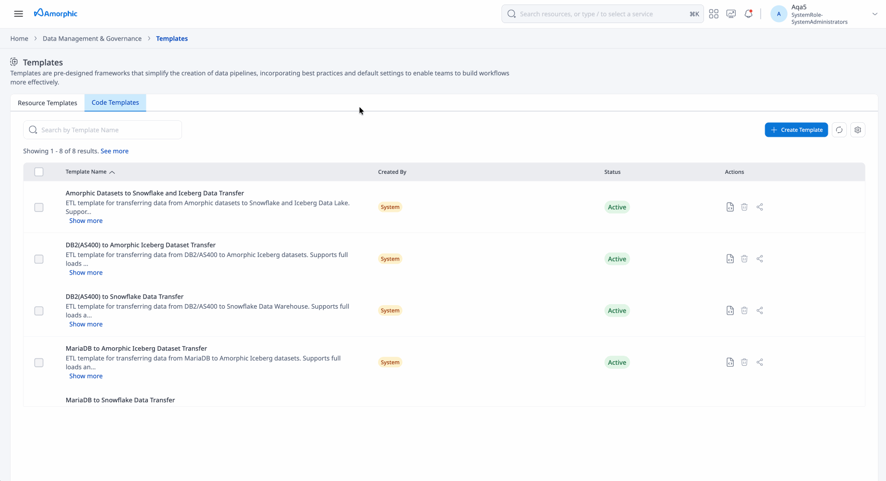The image size is (886, 481).
Task: Open DB2(AS400) to Snowflake Data Transfer
Action: (x=124, y=297)
